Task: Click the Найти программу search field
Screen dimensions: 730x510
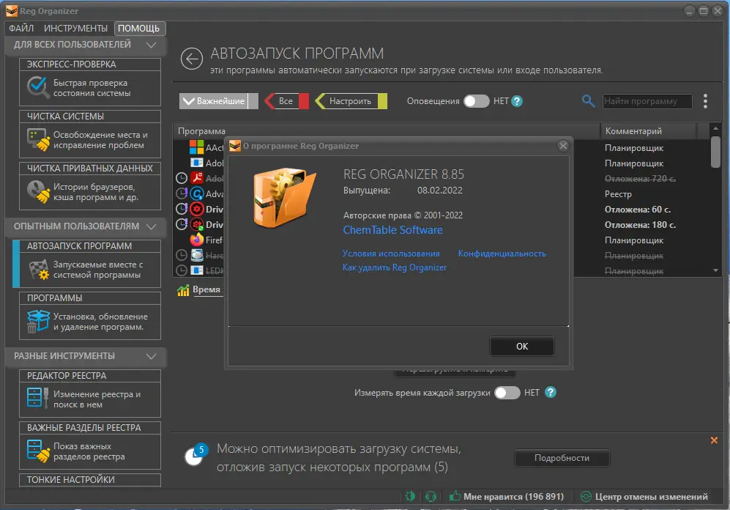Action: click(x=647, y=101)
